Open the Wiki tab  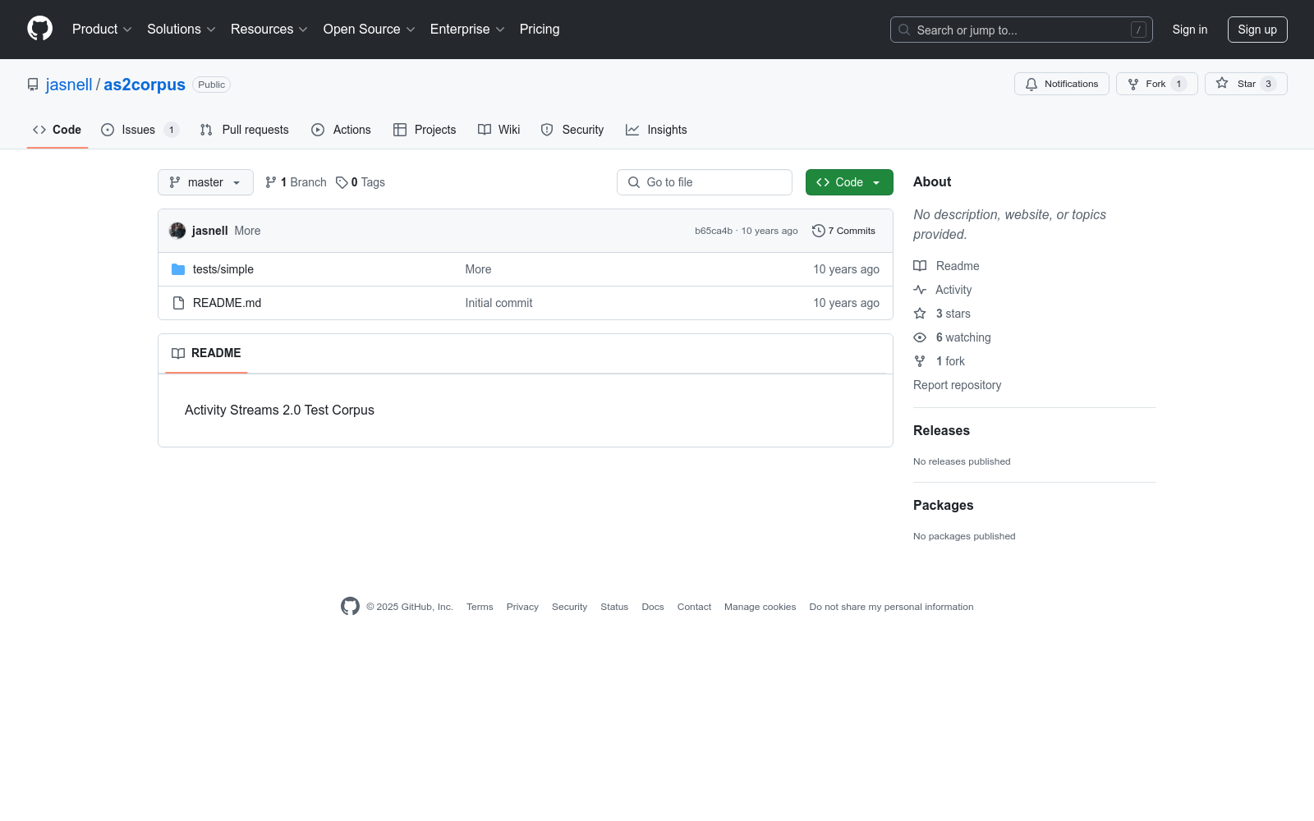(499, 130)
